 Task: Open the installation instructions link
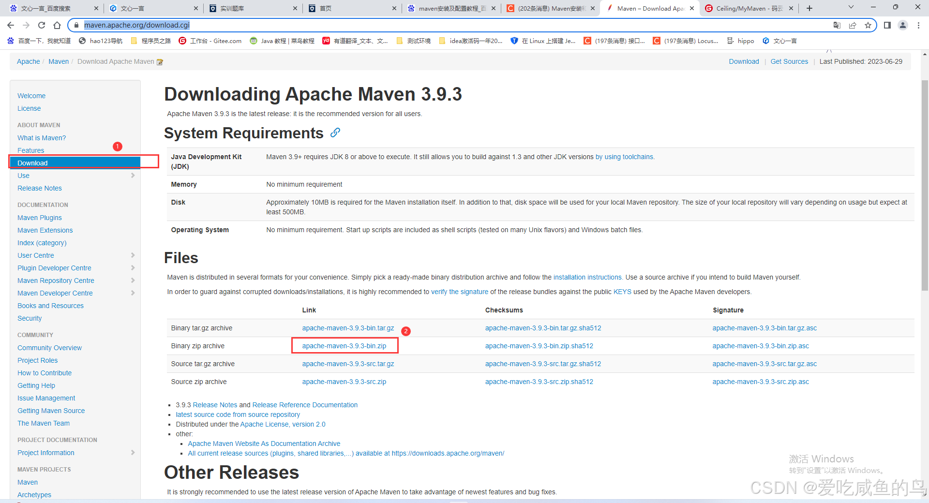[587, 277]
